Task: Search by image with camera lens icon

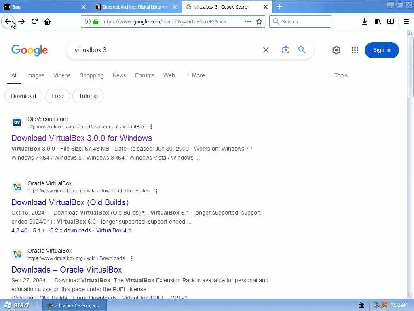Action: pyautogui.click(x=285, y=50)
